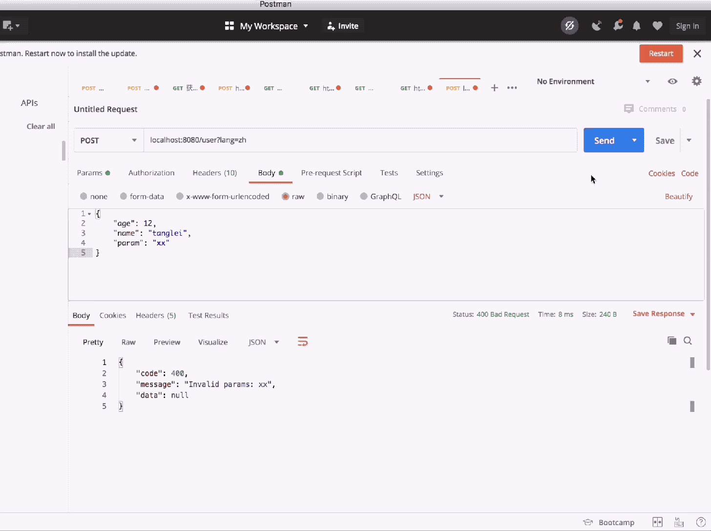The height and width of the screenshot is (531, 711).
Task: Select the Preview response view
Action: (167, 342)
